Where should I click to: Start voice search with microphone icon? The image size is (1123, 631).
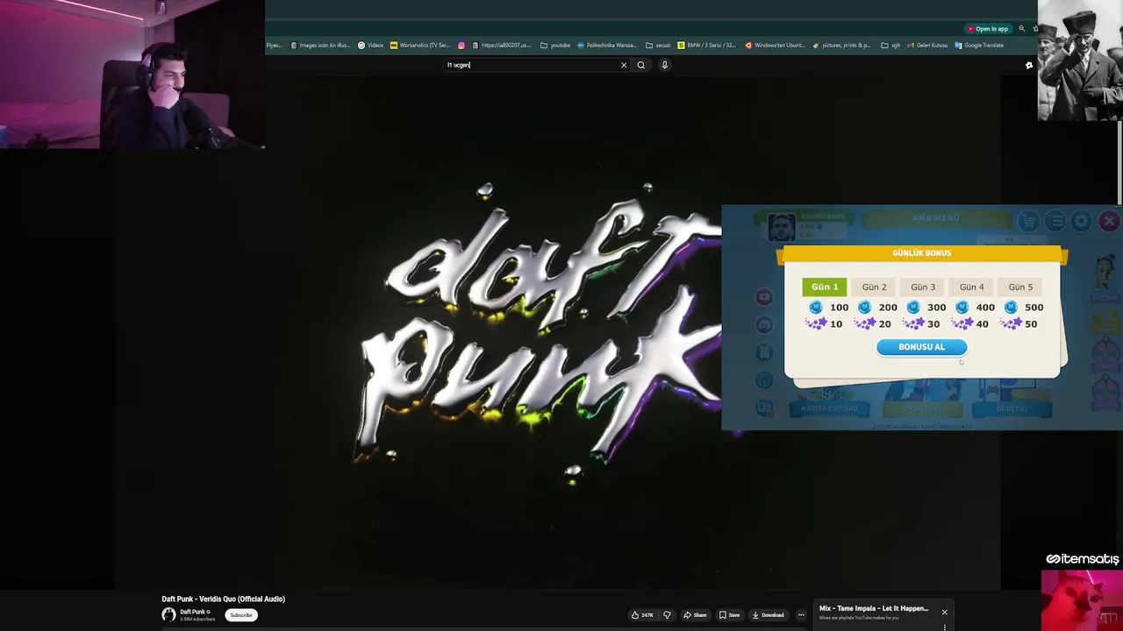point(664,65)
